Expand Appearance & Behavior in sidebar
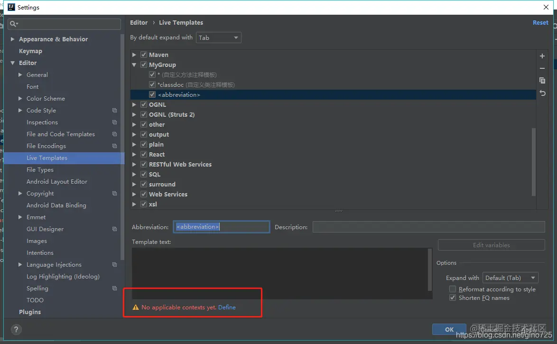 pos(12,39)
